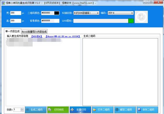The image size is (164, 114).
Task: Switch to the 单一内容生成 tab
Action: (x=12, y=31)
